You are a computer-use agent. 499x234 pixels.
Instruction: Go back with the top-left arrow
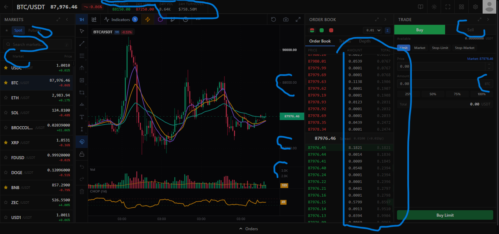coord(6,7)
